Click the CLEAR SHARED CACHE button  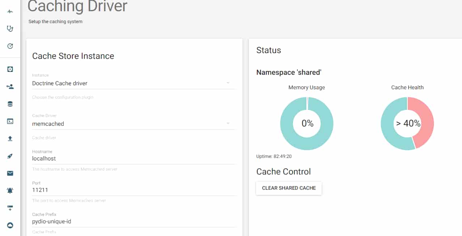289,188
